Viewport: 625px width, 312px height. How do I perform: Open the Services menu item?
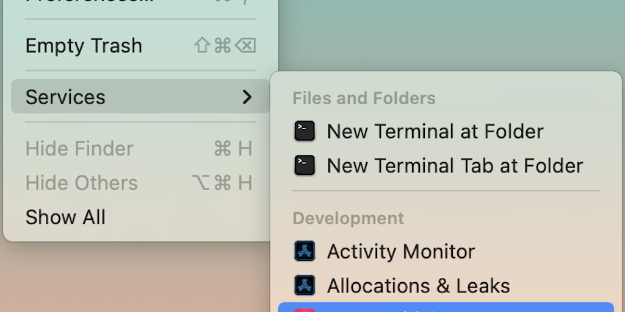[66, 97]
